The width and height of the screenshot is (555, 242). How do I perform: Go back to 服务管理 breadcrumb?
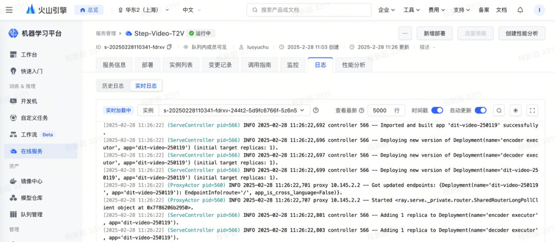point(105,33)
